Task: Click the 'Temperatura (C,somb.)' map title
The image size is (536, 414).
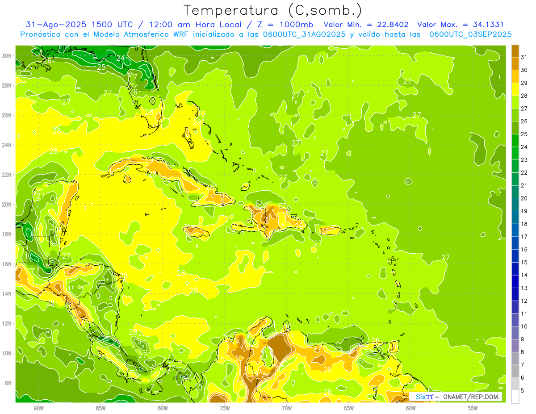Action: tap(273, 10)
